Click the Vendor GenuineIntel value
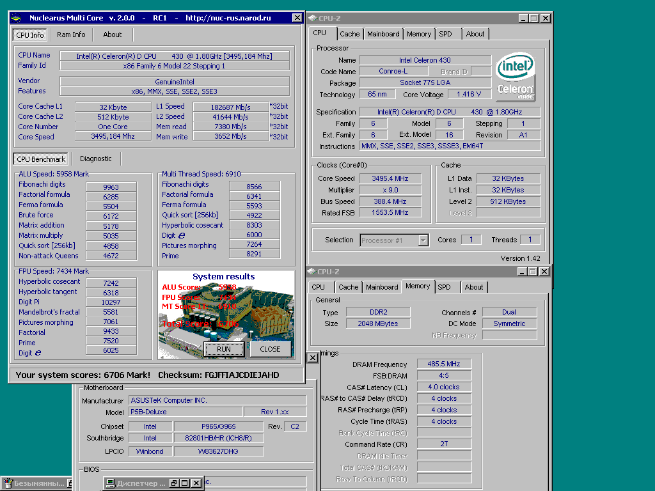Image resolution: width=655 pixels, height=491 pixels. (175, 82)
